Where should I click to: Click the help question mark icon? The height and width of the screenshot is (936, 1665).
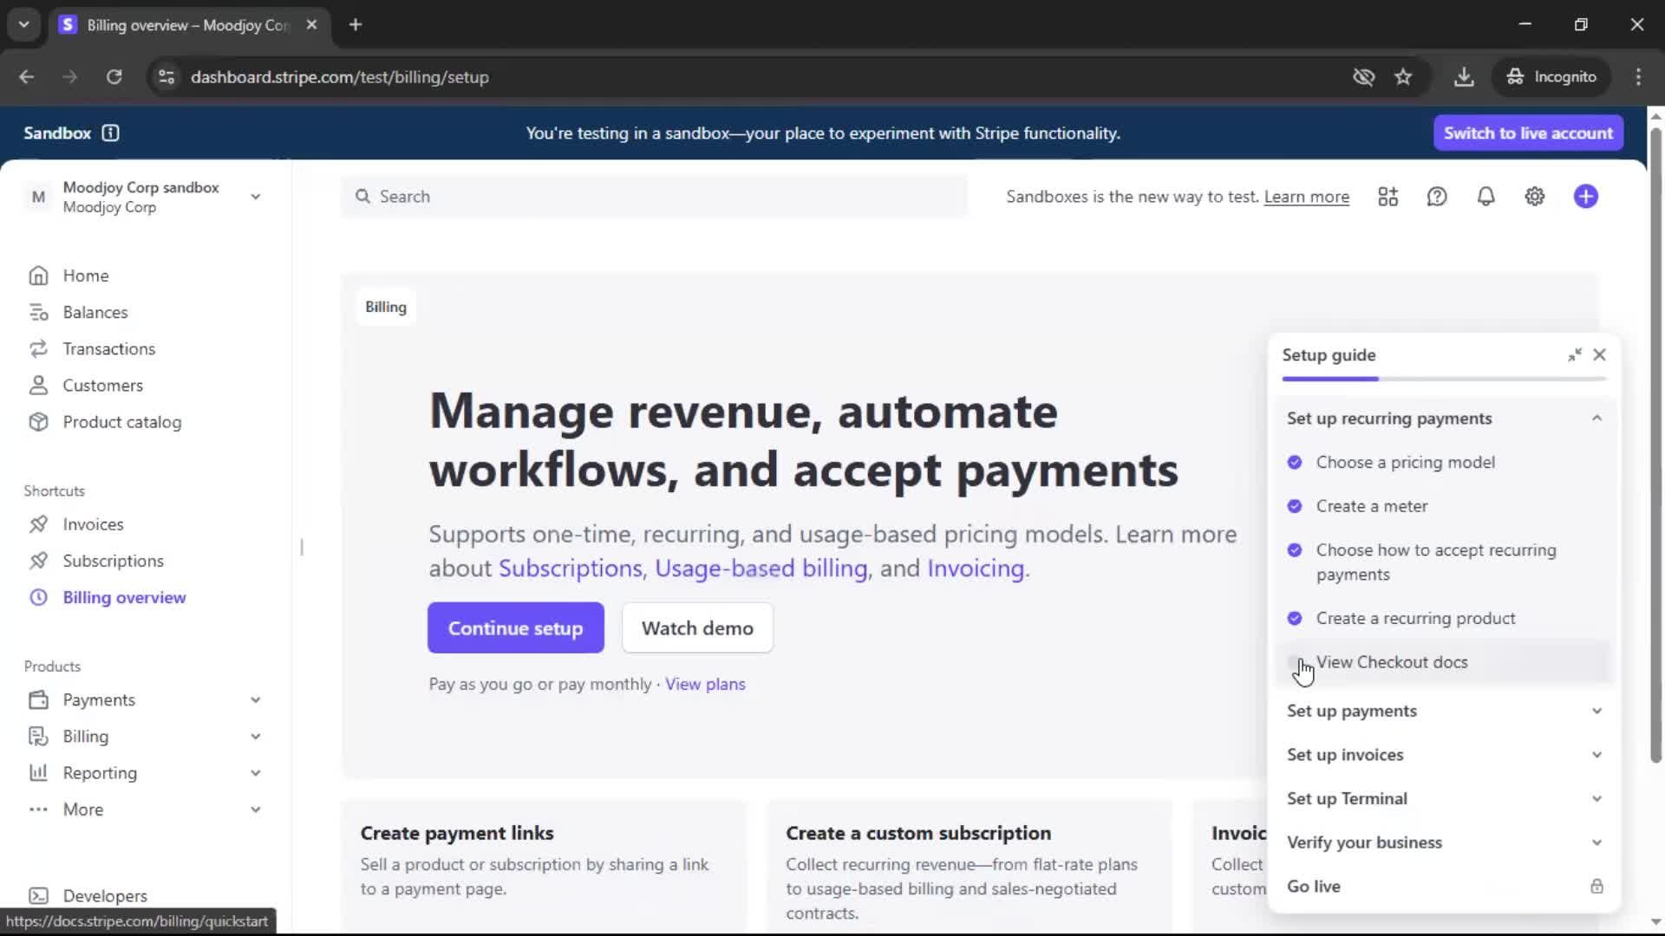click(1437, 197)
